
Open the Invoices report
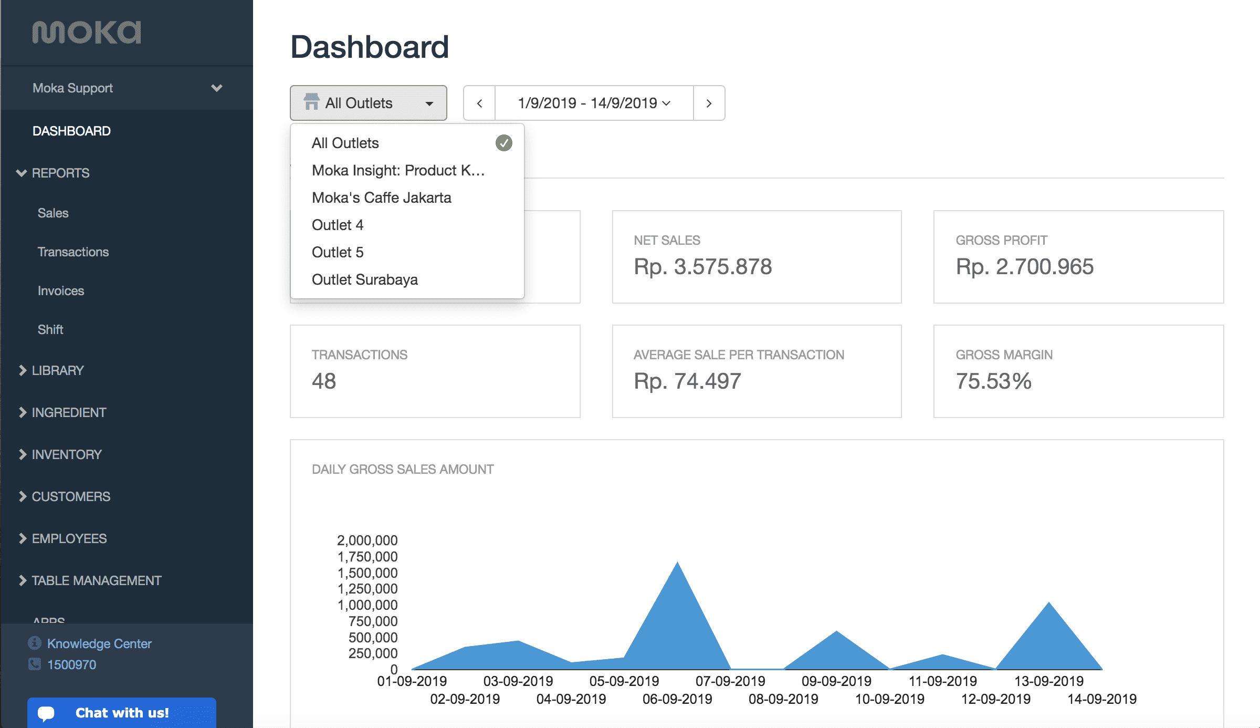pyautogui.click(x=61, y=290)
